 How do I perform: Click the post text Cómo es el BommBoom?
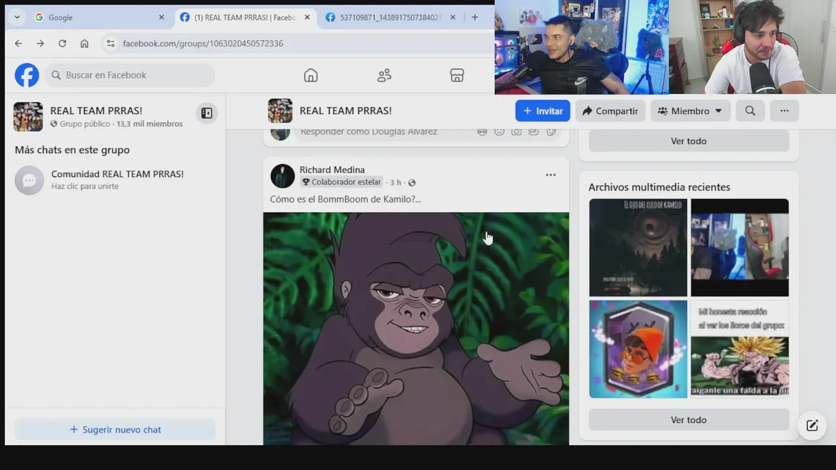tap(346, 199)
